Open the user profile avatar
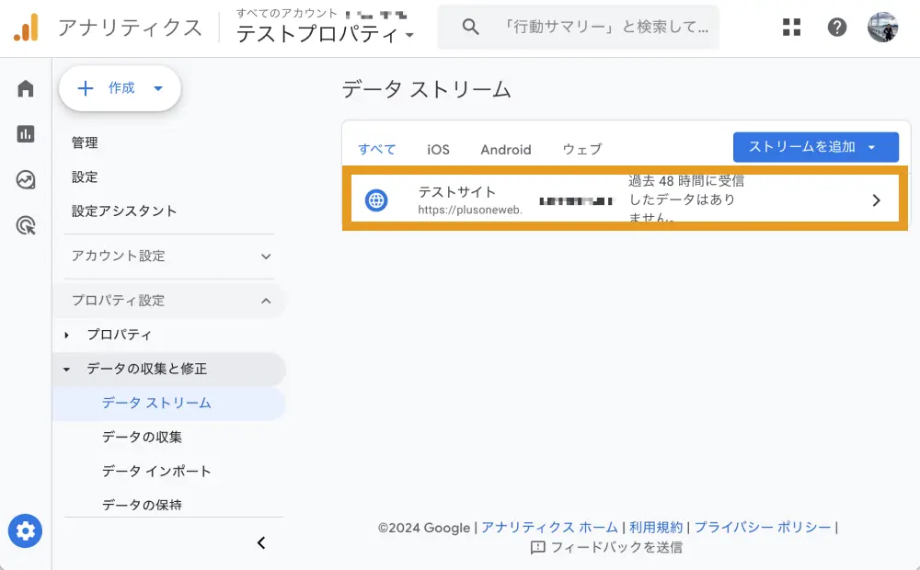Screen dimensions: 920x570 coord(883,27)
